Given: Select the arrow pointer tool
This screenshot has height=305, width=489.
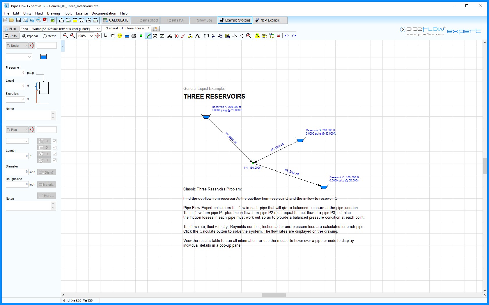Looking at the screenshot, I should click(106, 36).
